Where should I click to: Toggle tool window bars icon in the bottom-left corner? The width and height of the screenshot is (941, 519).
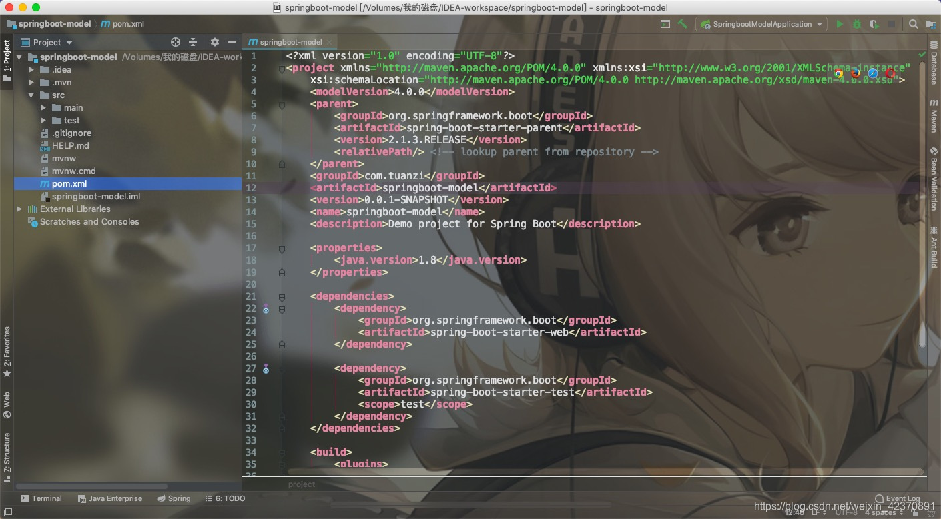7,512
